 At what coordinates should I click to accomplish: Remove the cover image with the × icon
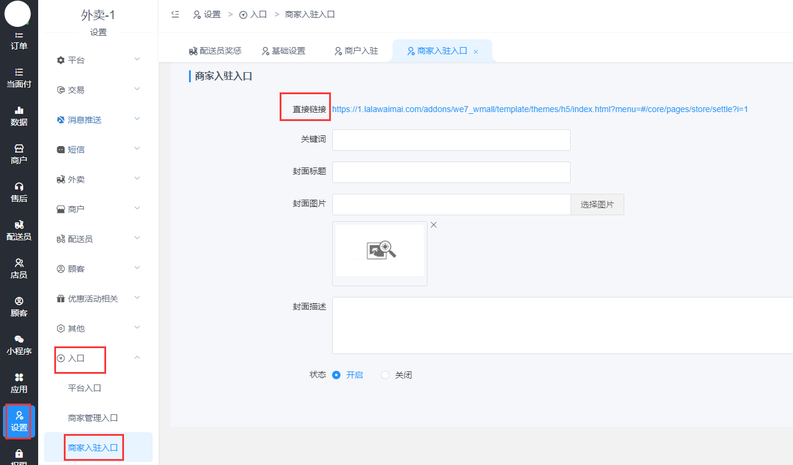(433, 225)
